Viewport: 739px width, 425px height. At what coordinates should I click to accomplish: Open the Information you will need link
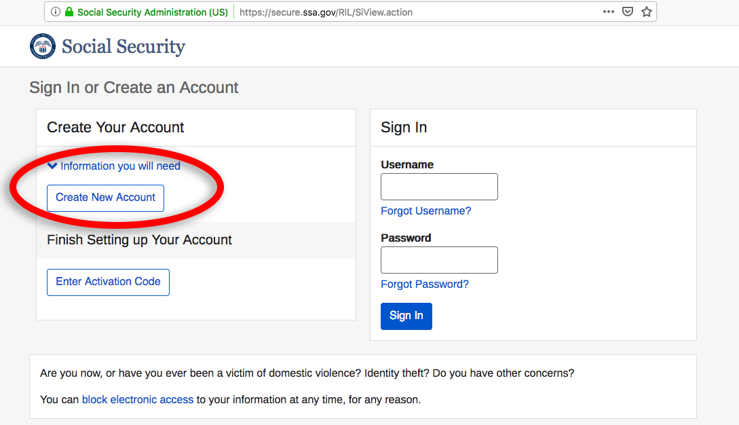[120, 166]
